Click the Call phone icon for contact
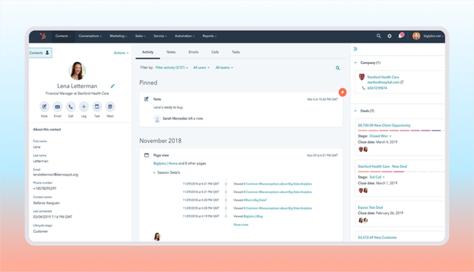 pos(70,107)
